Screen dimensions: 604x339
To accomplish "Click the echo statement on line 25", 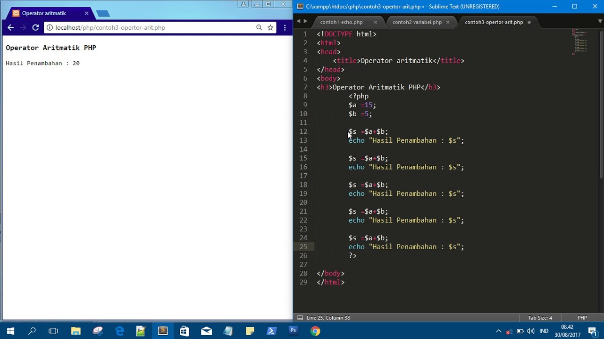I will point(406,247).
